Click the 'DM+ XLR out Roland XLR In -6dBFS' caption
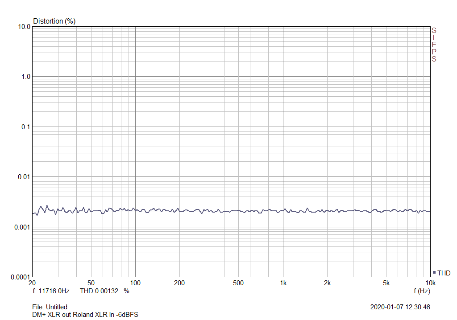The height and width of the screenshot is (320, 457). coord(85,315)
